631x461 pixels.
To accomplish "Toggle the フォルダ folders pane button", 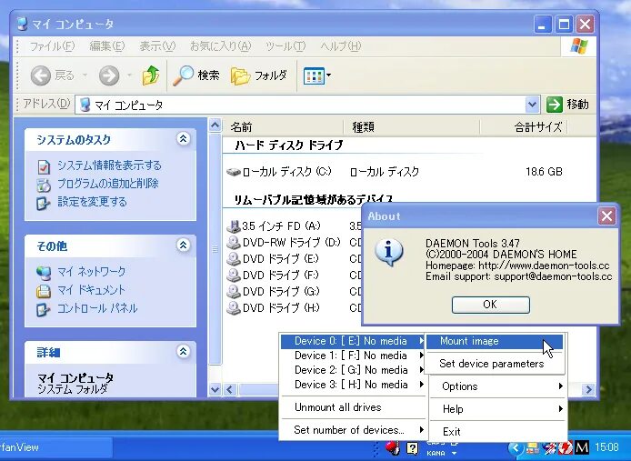I will point(259,75).
